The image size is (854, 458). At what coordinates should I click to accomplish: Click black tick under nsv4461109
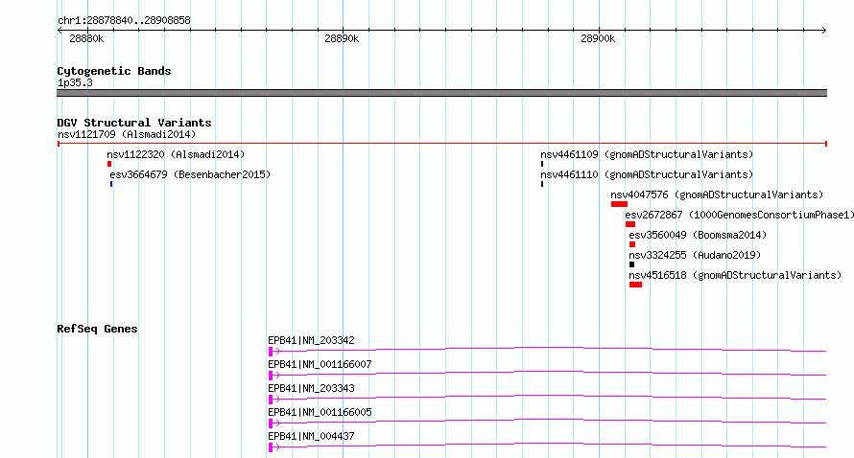tap(542, 164)
